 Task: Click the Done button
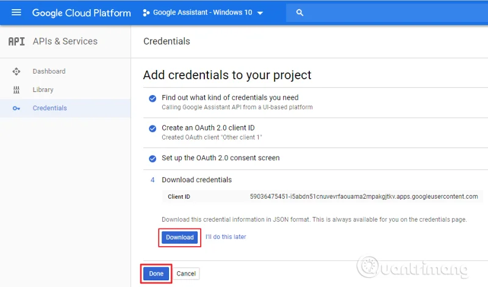pos(156,274)
